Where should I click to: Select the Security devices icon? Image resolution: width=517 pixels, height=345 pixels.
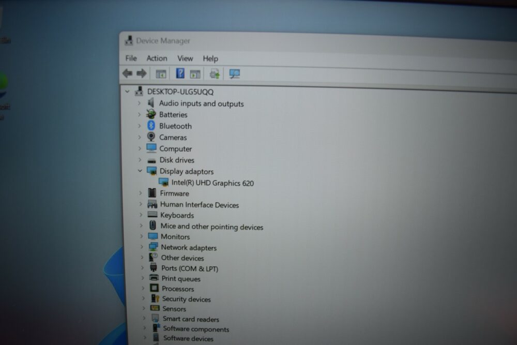155,298
